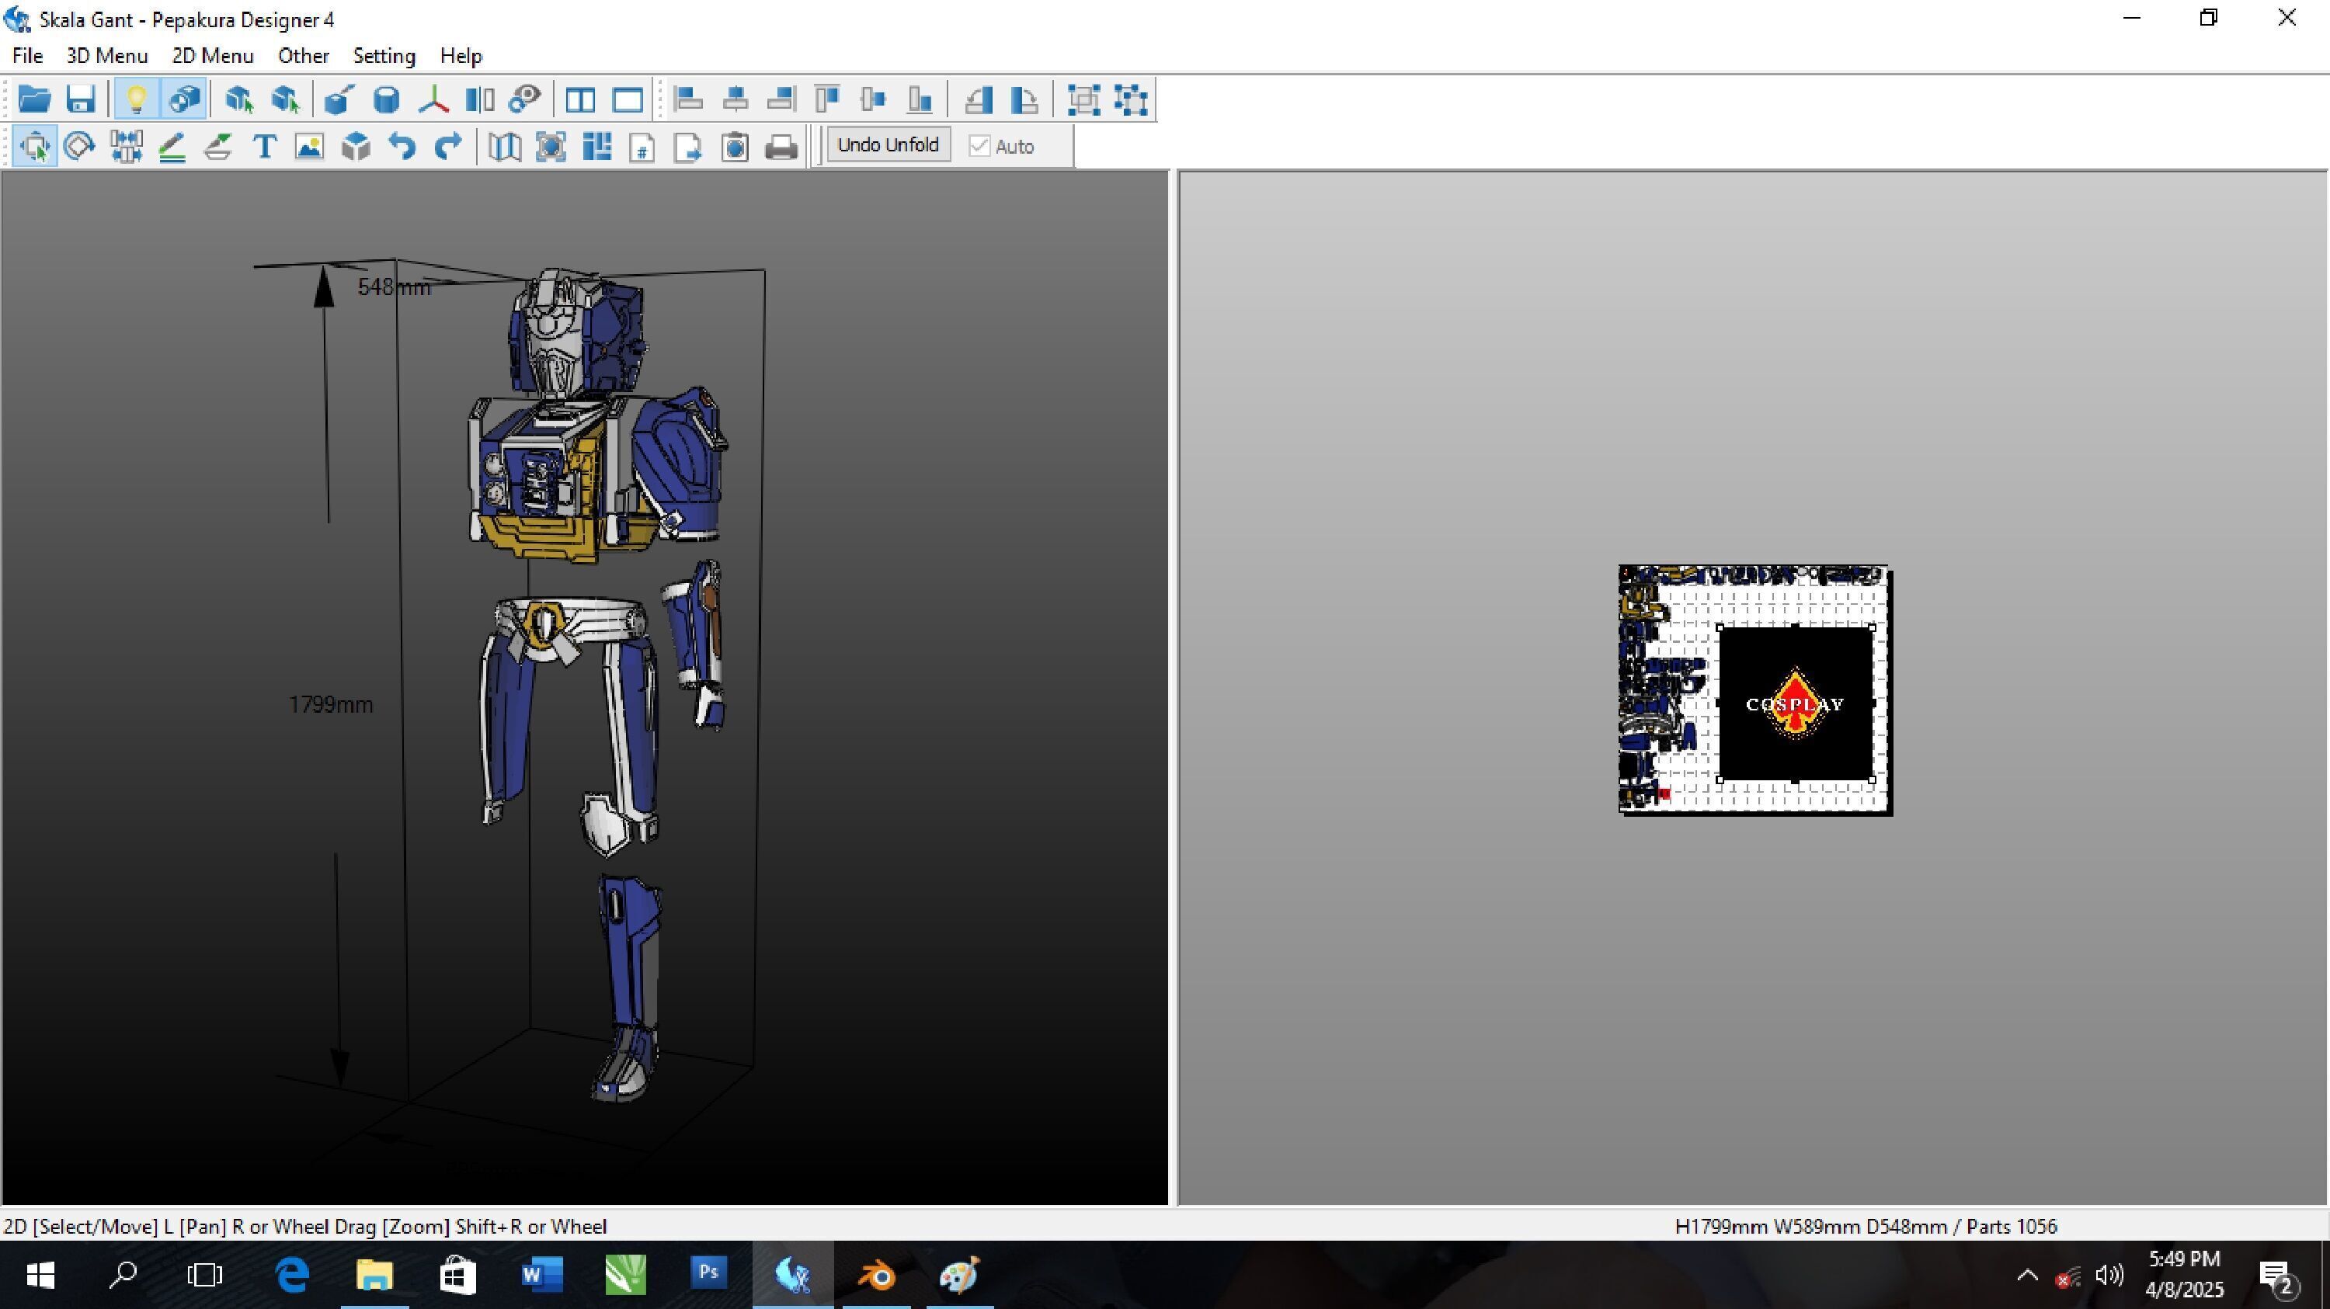Open the 2D Menu
Viewport: 2330px width, 1309px height.
pyautogui.click(x=213, y=55)
